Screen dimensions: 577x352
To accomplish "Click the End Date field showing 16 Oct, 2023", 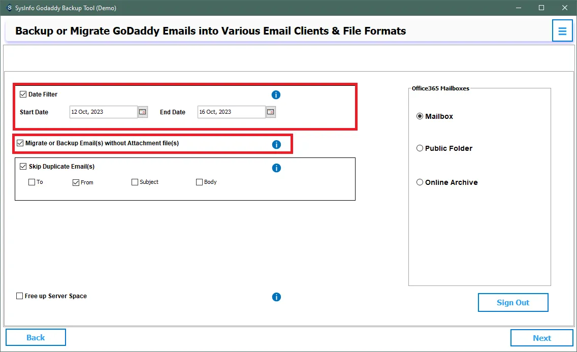I will [232, 112].
